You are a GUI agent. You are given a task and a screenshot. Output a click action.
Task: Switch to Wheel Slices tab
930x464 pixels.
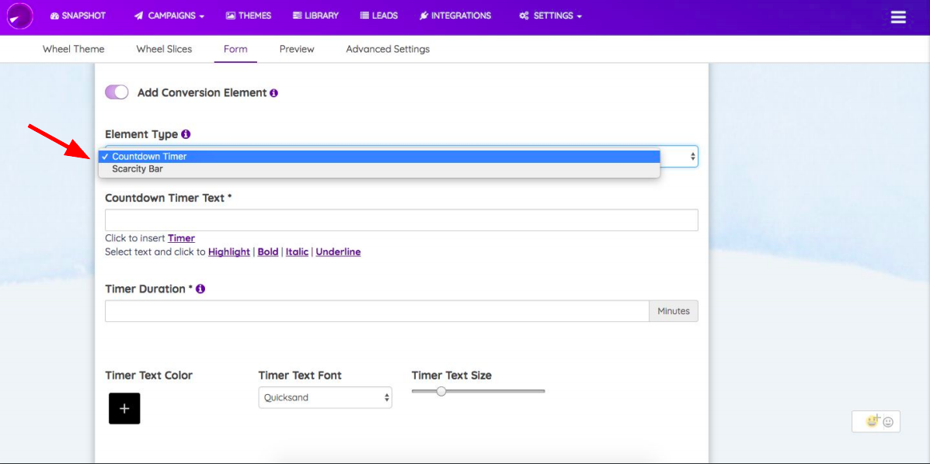pyautogui.click(x=164, y=49)
